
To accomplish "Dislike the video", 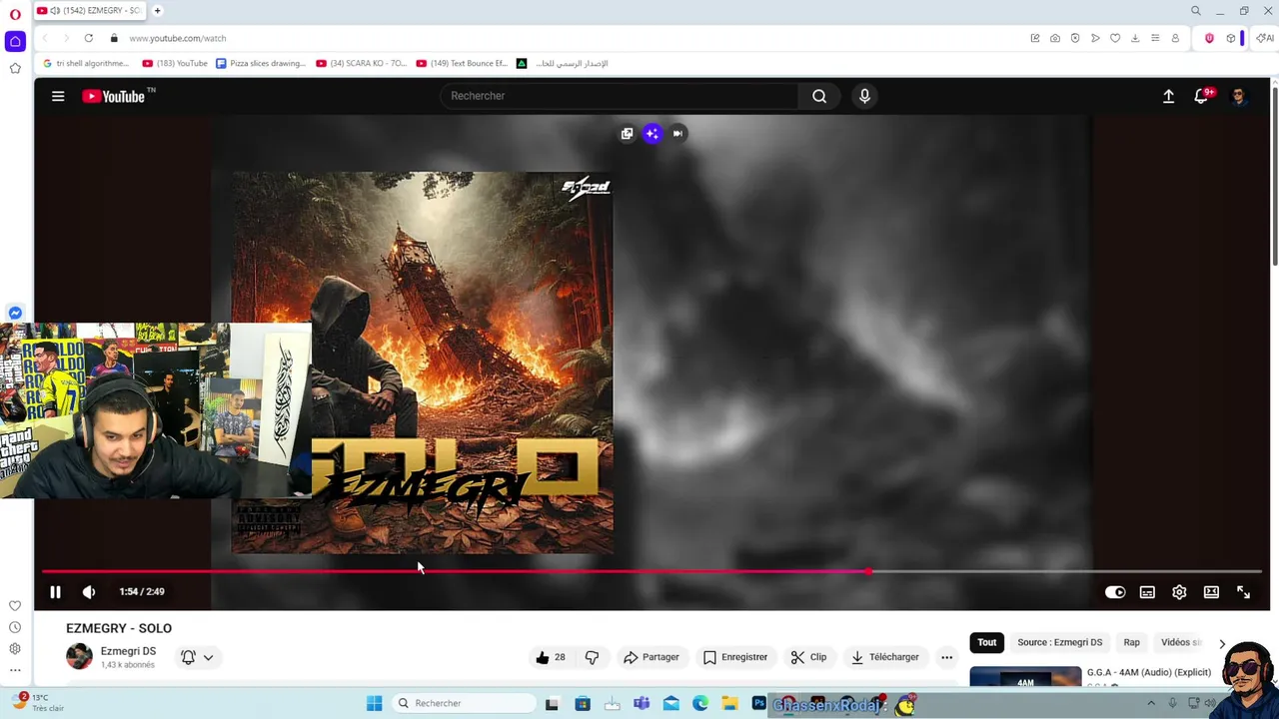I will (x=592, y=657).
